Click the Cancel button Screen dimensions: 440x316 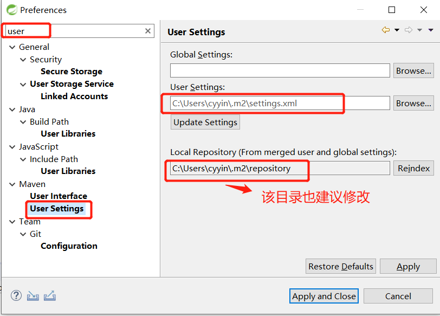click(x=398, y=296)
